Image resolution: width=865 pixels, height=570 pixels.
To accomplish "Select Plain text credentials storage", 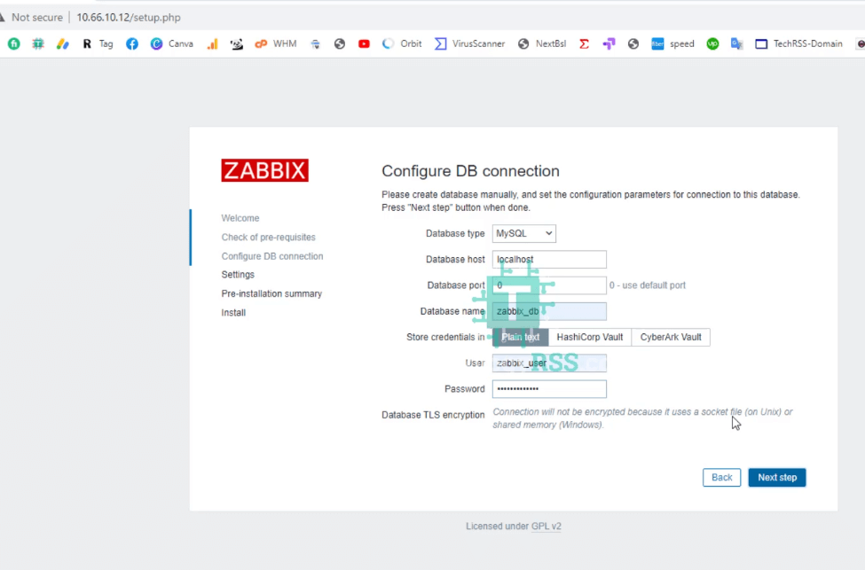I will coord(520,337).
